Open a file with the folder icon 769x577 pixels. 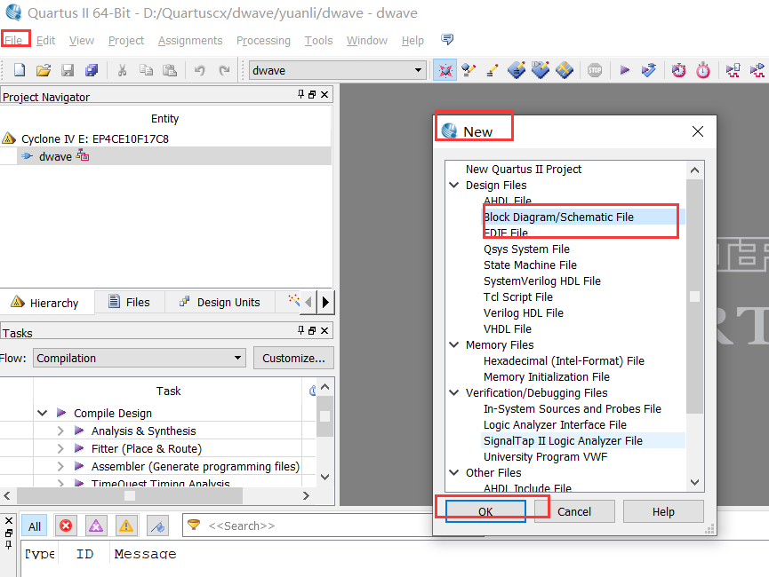[x=44, y=70]
